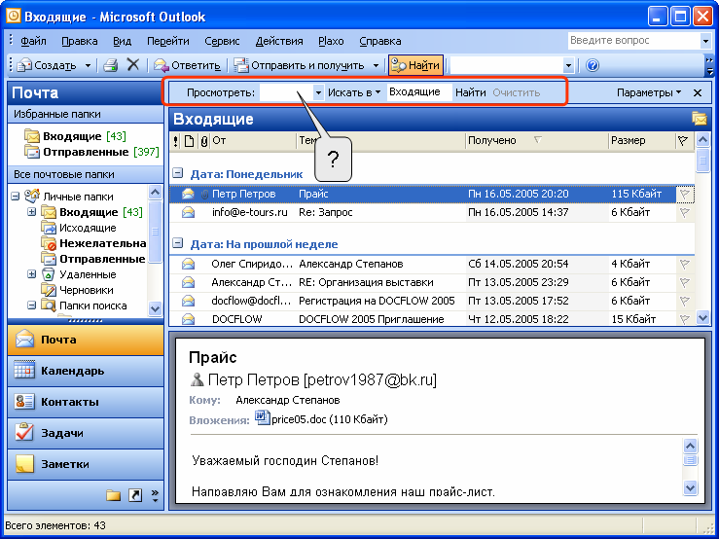
Task: Sort by icon column header (page icon)
Action: click(190, 141)
